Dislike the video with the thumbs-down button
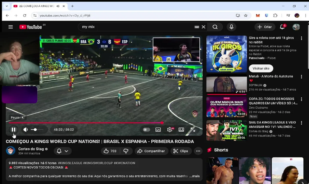309x184 pixels. pos(126,151)
